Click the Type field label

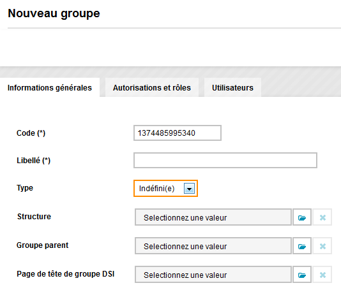[25, 188]
